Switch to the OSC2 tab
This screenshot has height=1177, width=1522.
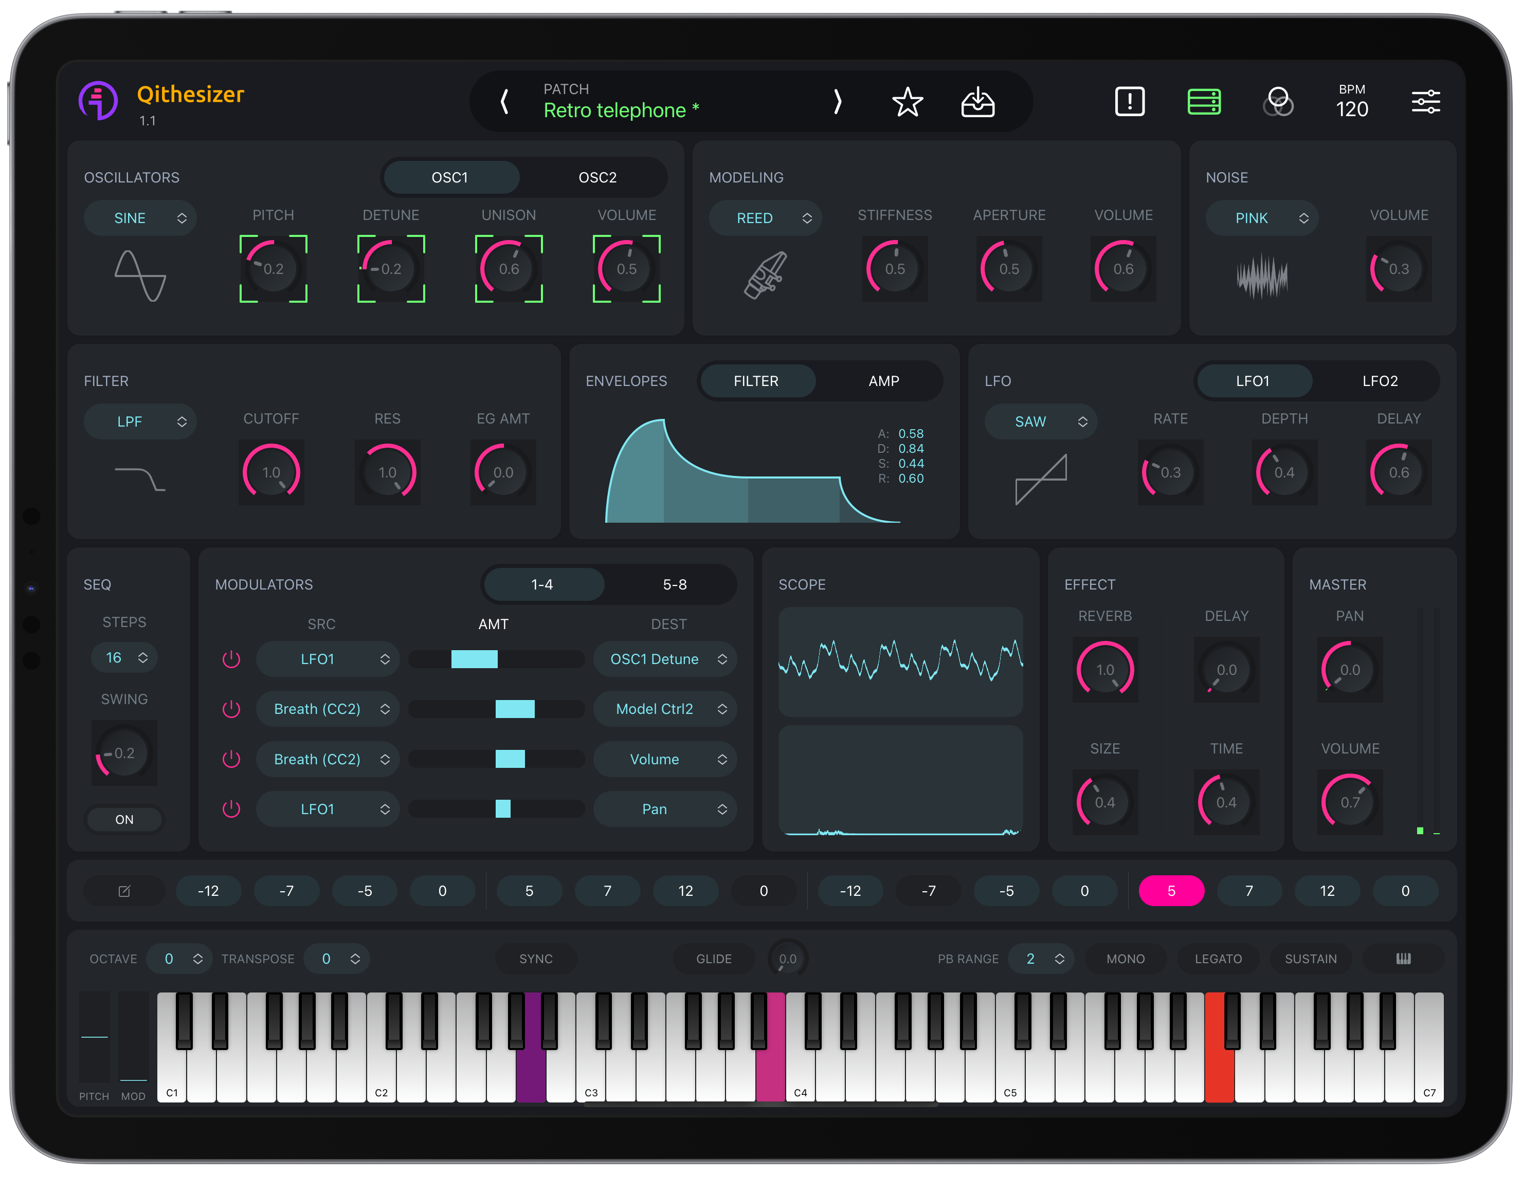(x=597, y=177)
